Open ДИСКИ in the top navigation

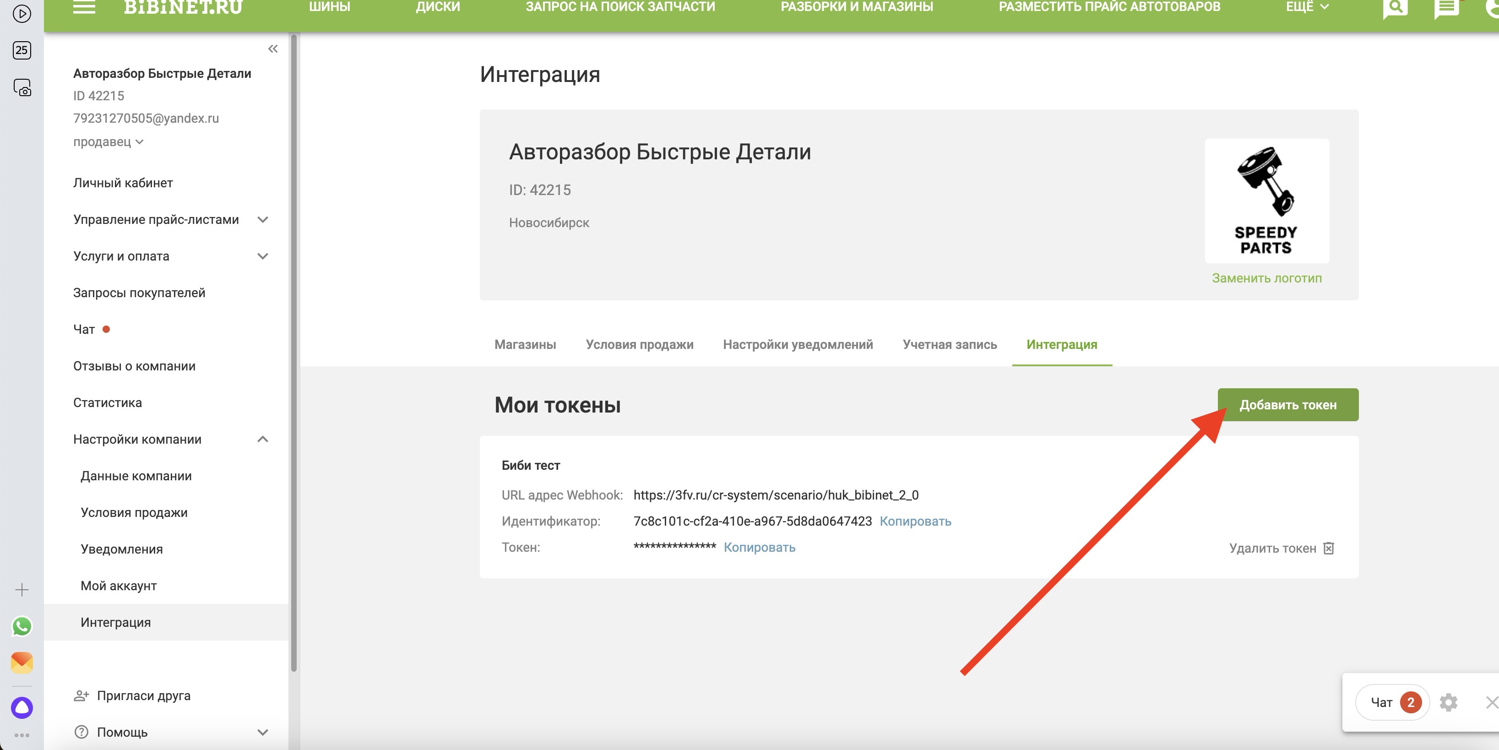438,7
